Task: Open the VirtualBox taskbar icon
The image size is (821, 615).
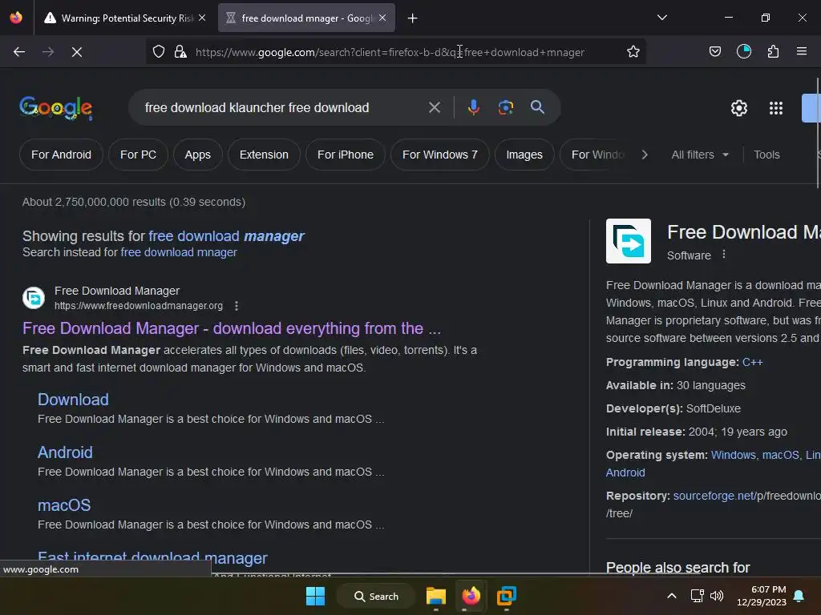Action: [507, 596]
